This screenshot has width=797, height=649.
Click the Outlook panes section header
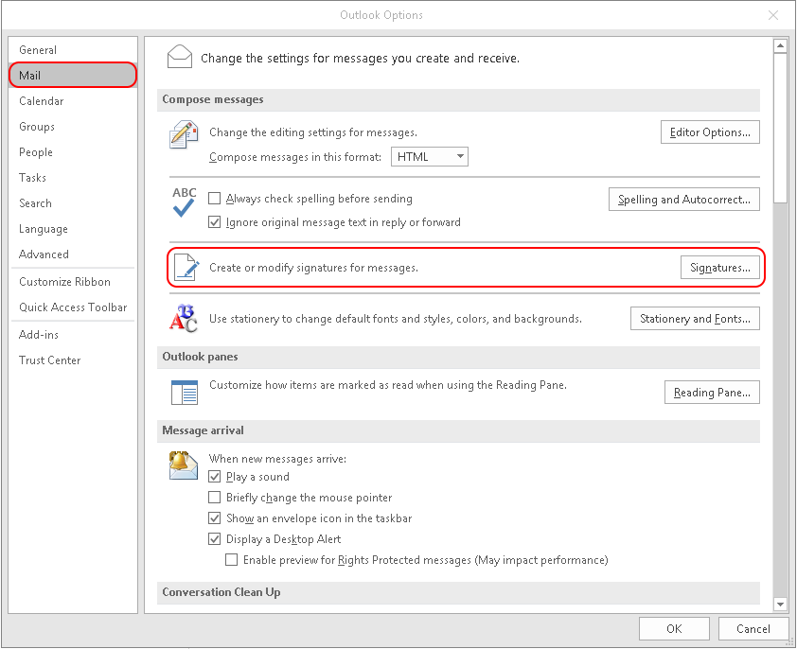click(x=458, y=357)
